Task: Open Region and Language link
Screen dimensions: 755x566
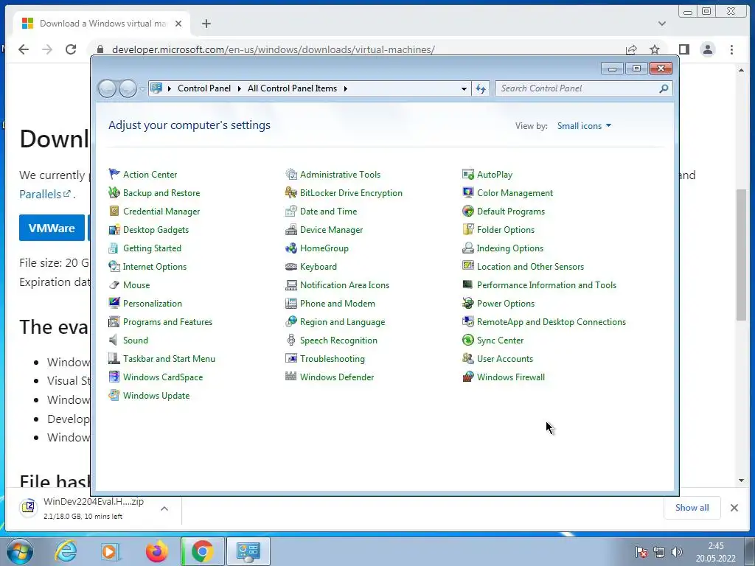Action: [x=342, y=322]
